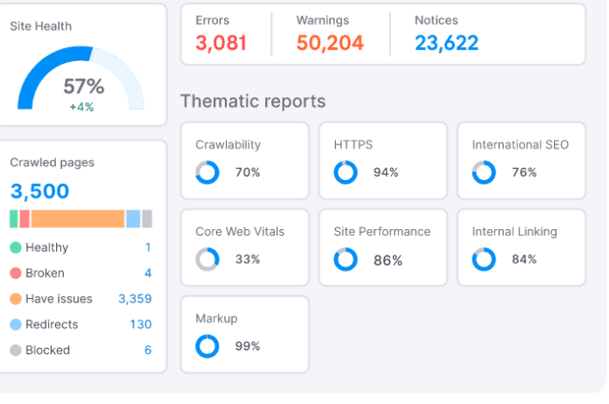Click the Markup donut chart icon
The image size is (609, 404).
click(x=207, y=346)
